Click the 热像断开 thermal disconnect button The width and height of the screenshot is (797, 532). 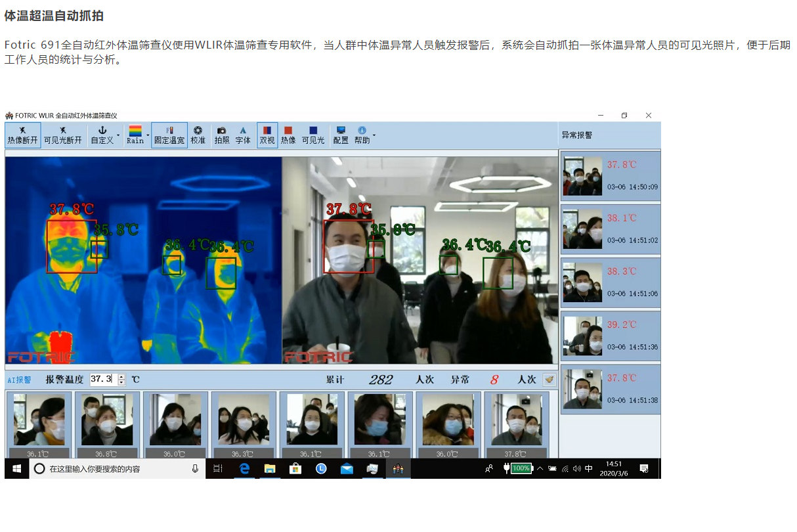(x=23, y=135)
